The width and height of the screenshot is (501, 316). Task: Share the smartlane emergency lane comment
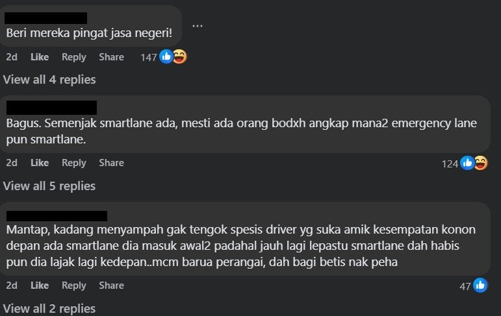click(x=111, y=163)
